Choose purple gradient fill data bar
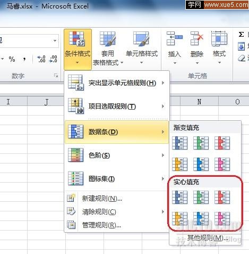 222,164
